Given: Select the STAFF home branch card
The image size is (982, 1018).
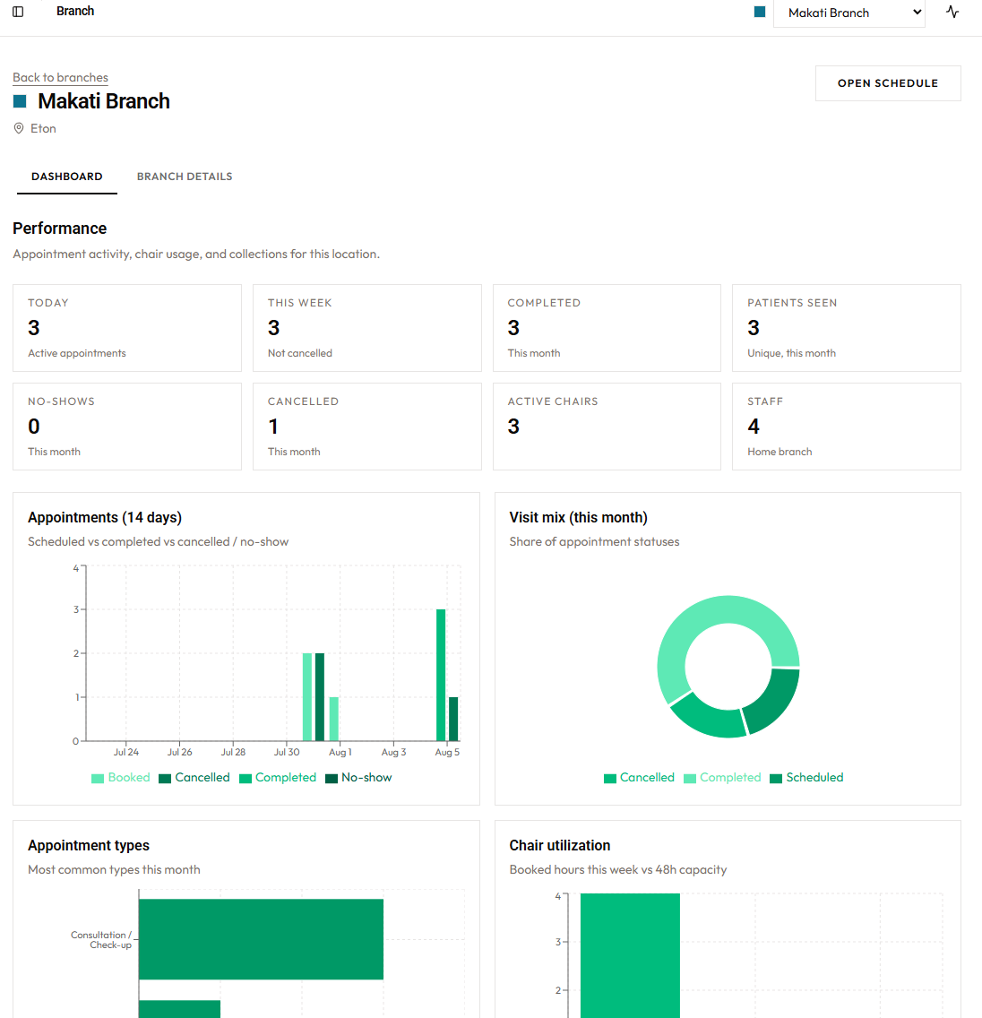Looking at the screenshot, I should click(x=847, y=427).
